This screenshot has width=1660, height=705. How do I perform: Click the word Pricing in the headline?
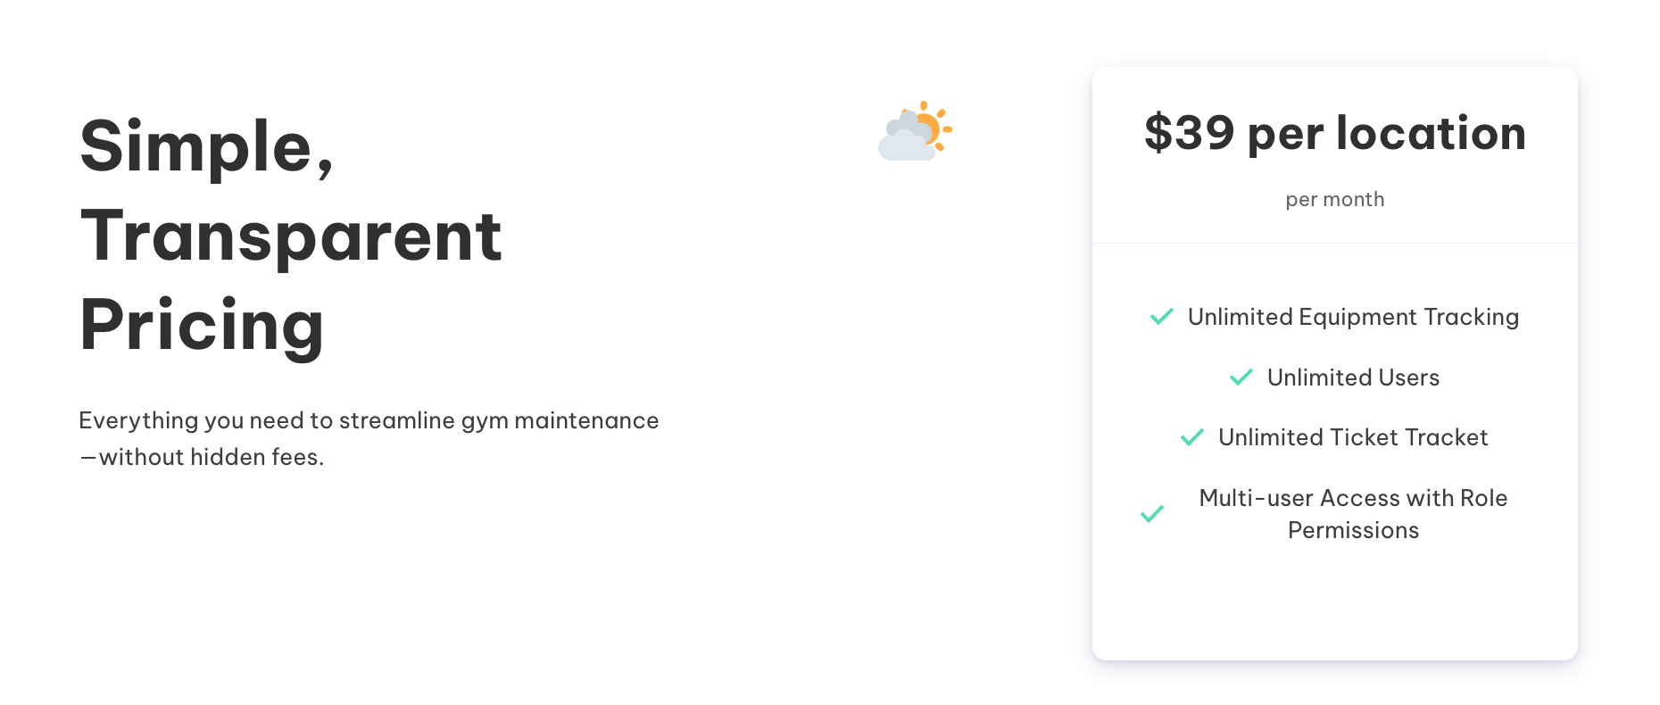(x=202, y=325)
